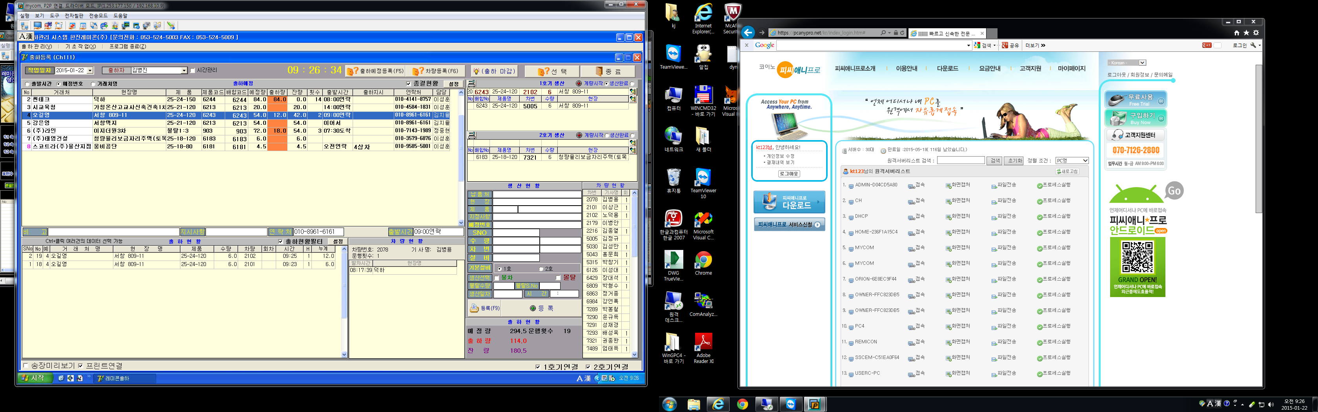Open Korean language dropdown on website
1318x412 pixels.
tap(1126, 63)
